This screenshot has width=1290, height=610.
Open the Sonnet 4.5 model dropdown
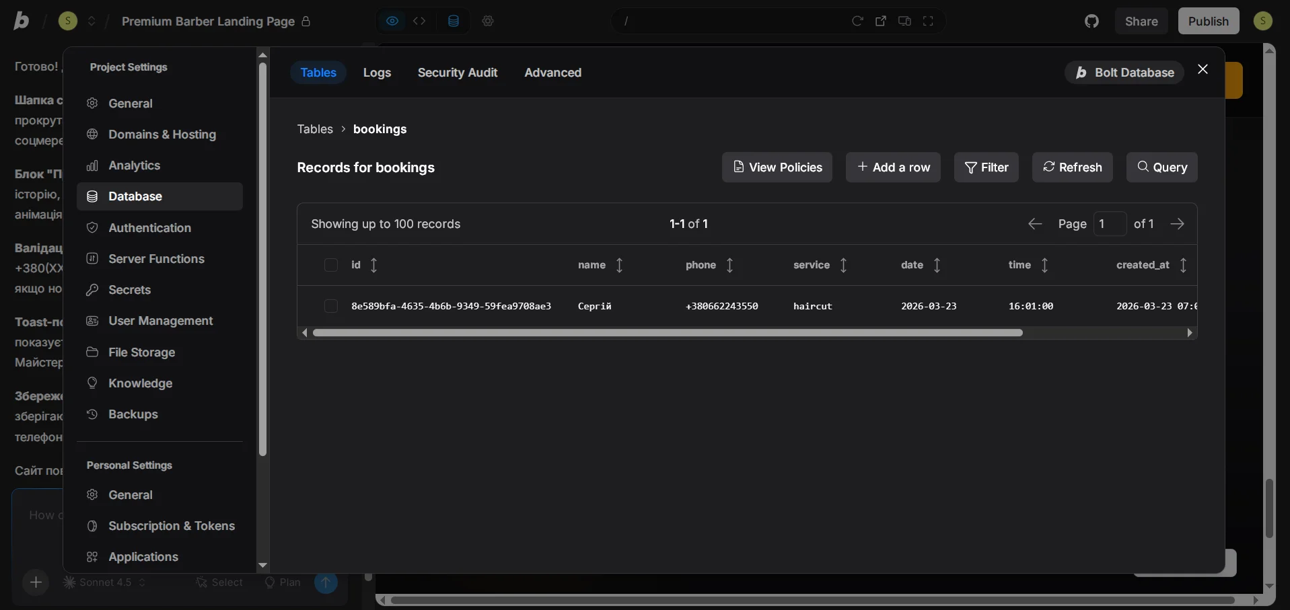pos(105,582)
